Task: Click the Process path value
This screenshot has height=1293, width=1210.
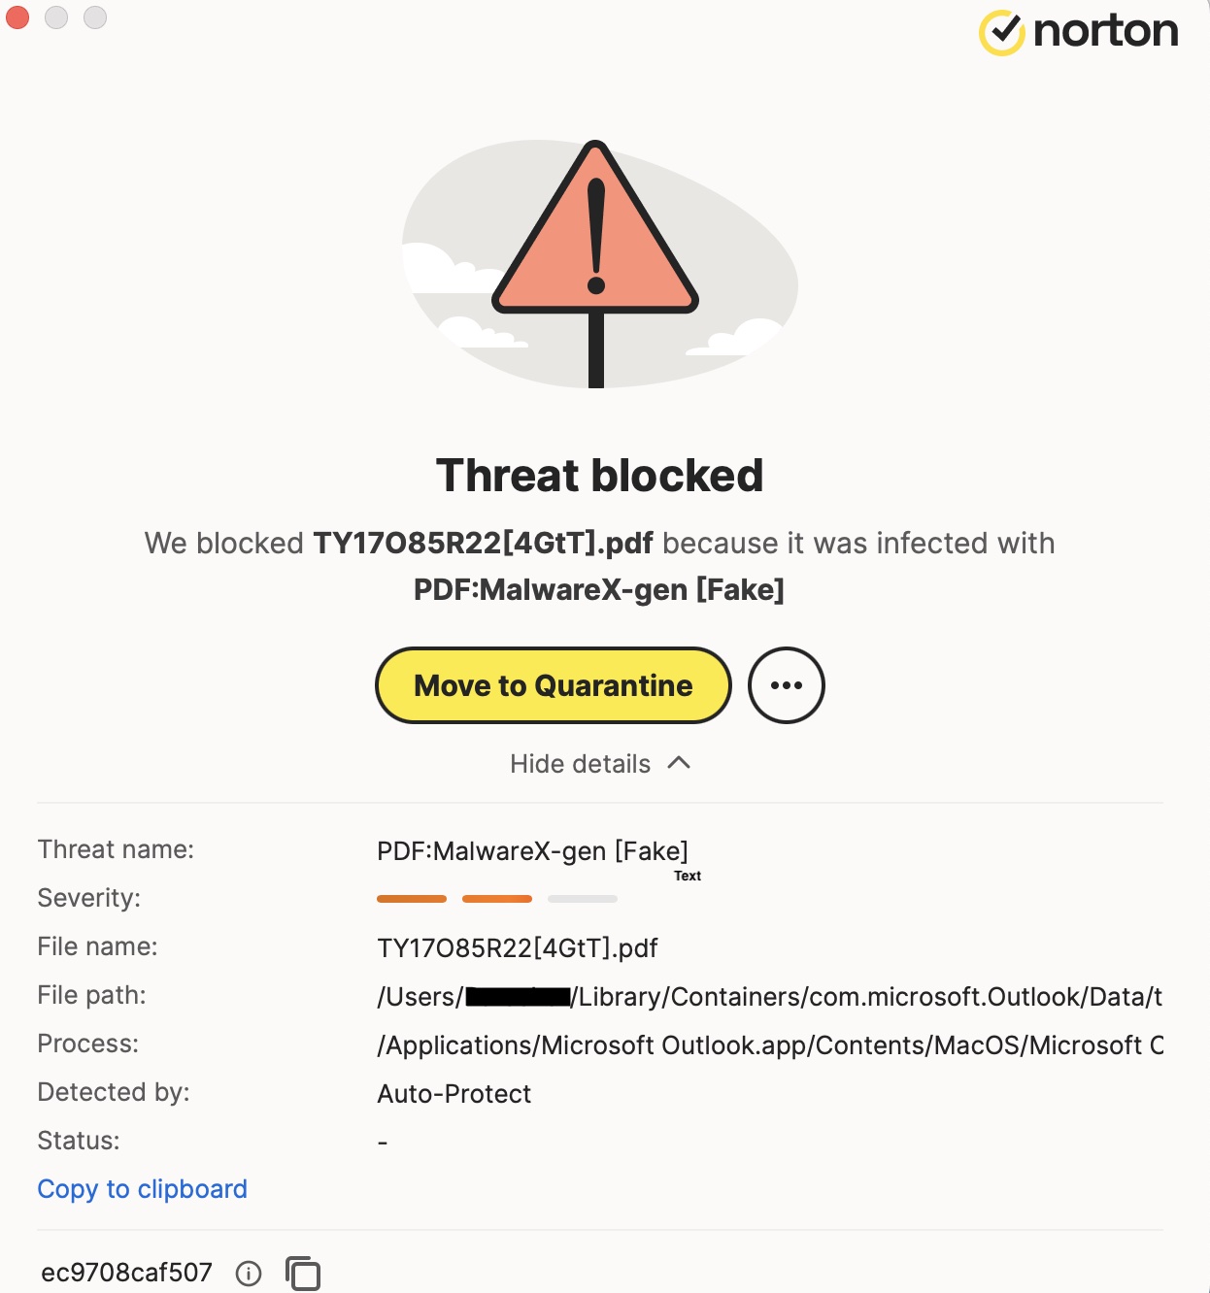Action: (x=769, y=1045)
